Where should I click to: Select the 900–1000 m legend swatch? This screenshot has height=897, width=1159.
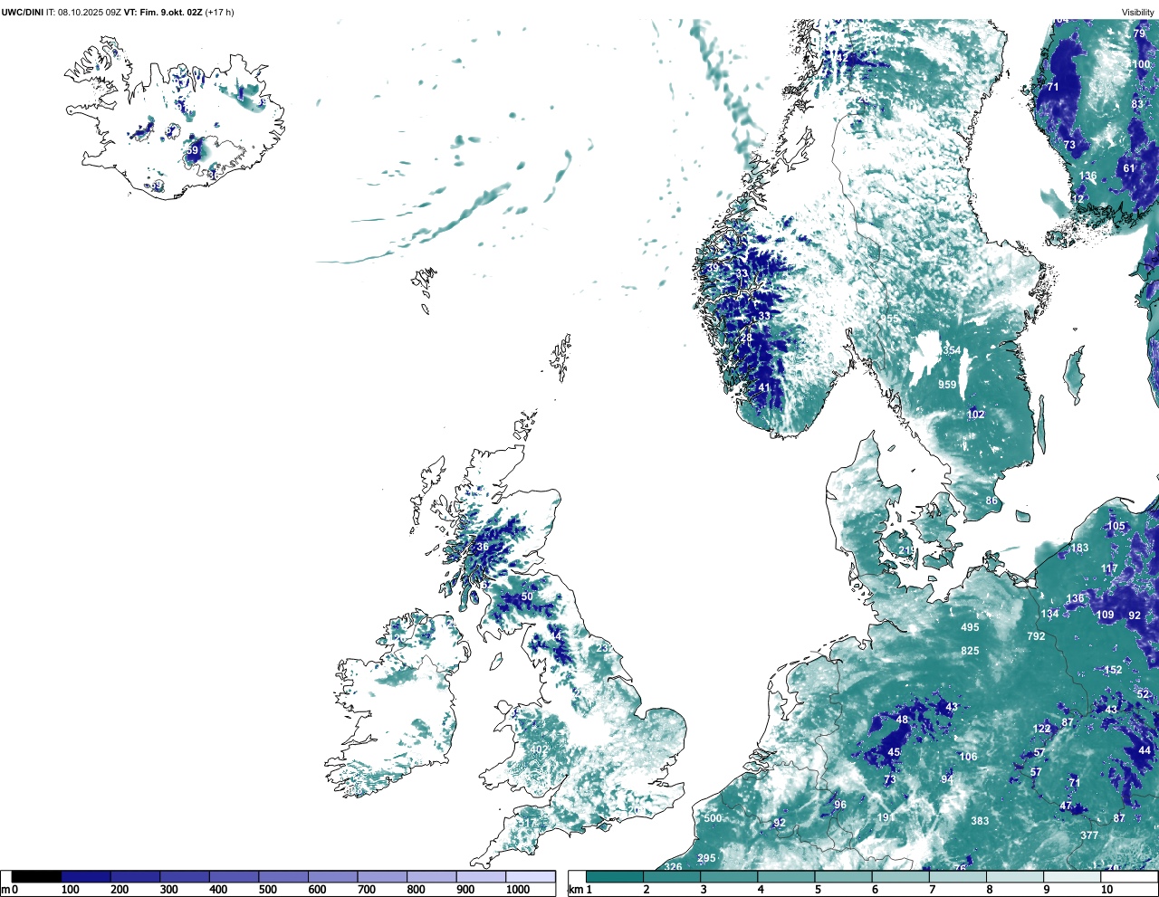(481, 876)
